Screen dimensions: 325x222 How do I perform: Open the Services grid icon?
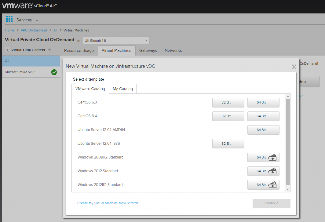tap(9, 19)
